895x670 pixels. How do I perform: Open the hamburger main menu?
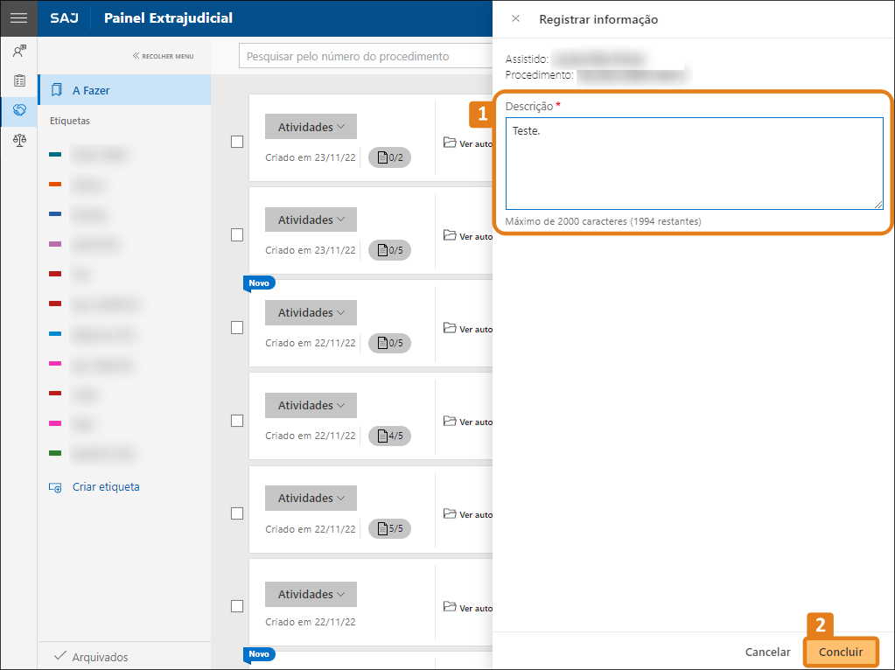[19, 18]
